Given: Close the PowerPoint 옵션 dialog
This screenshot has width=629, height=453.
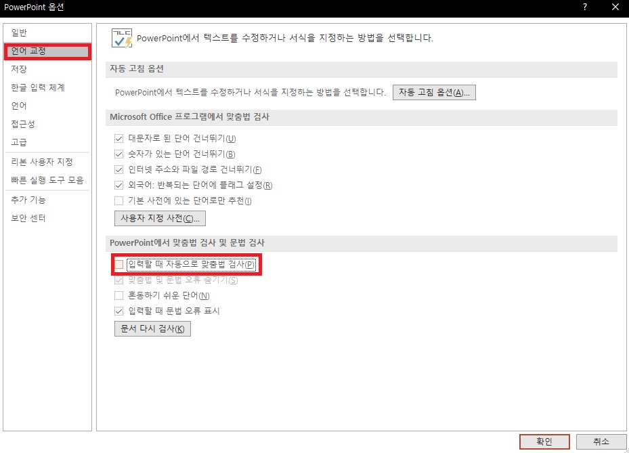Looking at the screenshot, I should (x=615, y=7).
